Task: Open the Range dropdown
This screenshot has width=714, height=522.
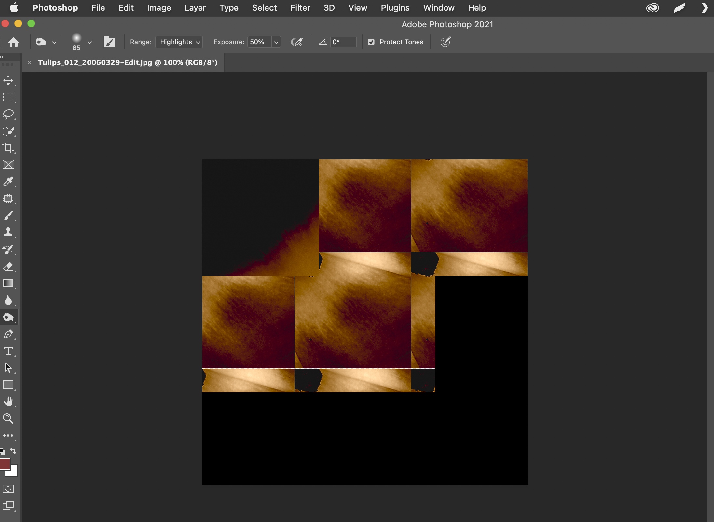Action: click(179, 42)
